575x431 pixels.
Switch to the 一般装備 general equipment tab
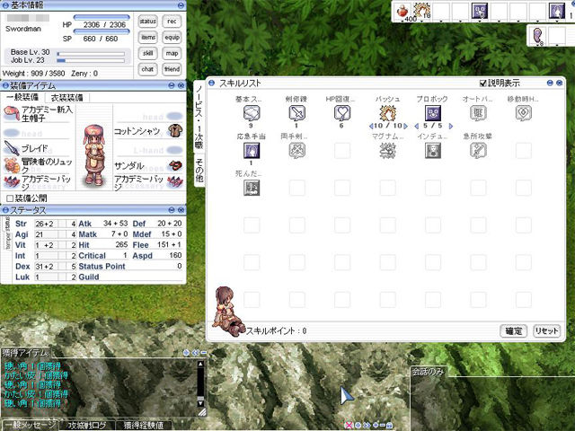[x=22, y=98]
